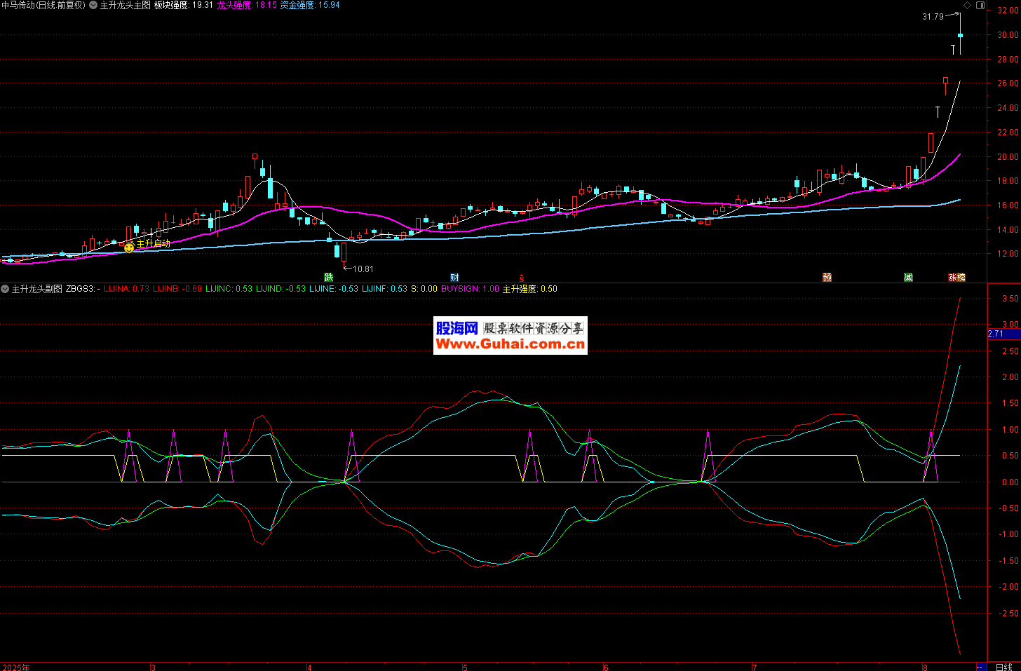Click the brown 榜 info marker
1021x671 pixels.
coord(961,278)
